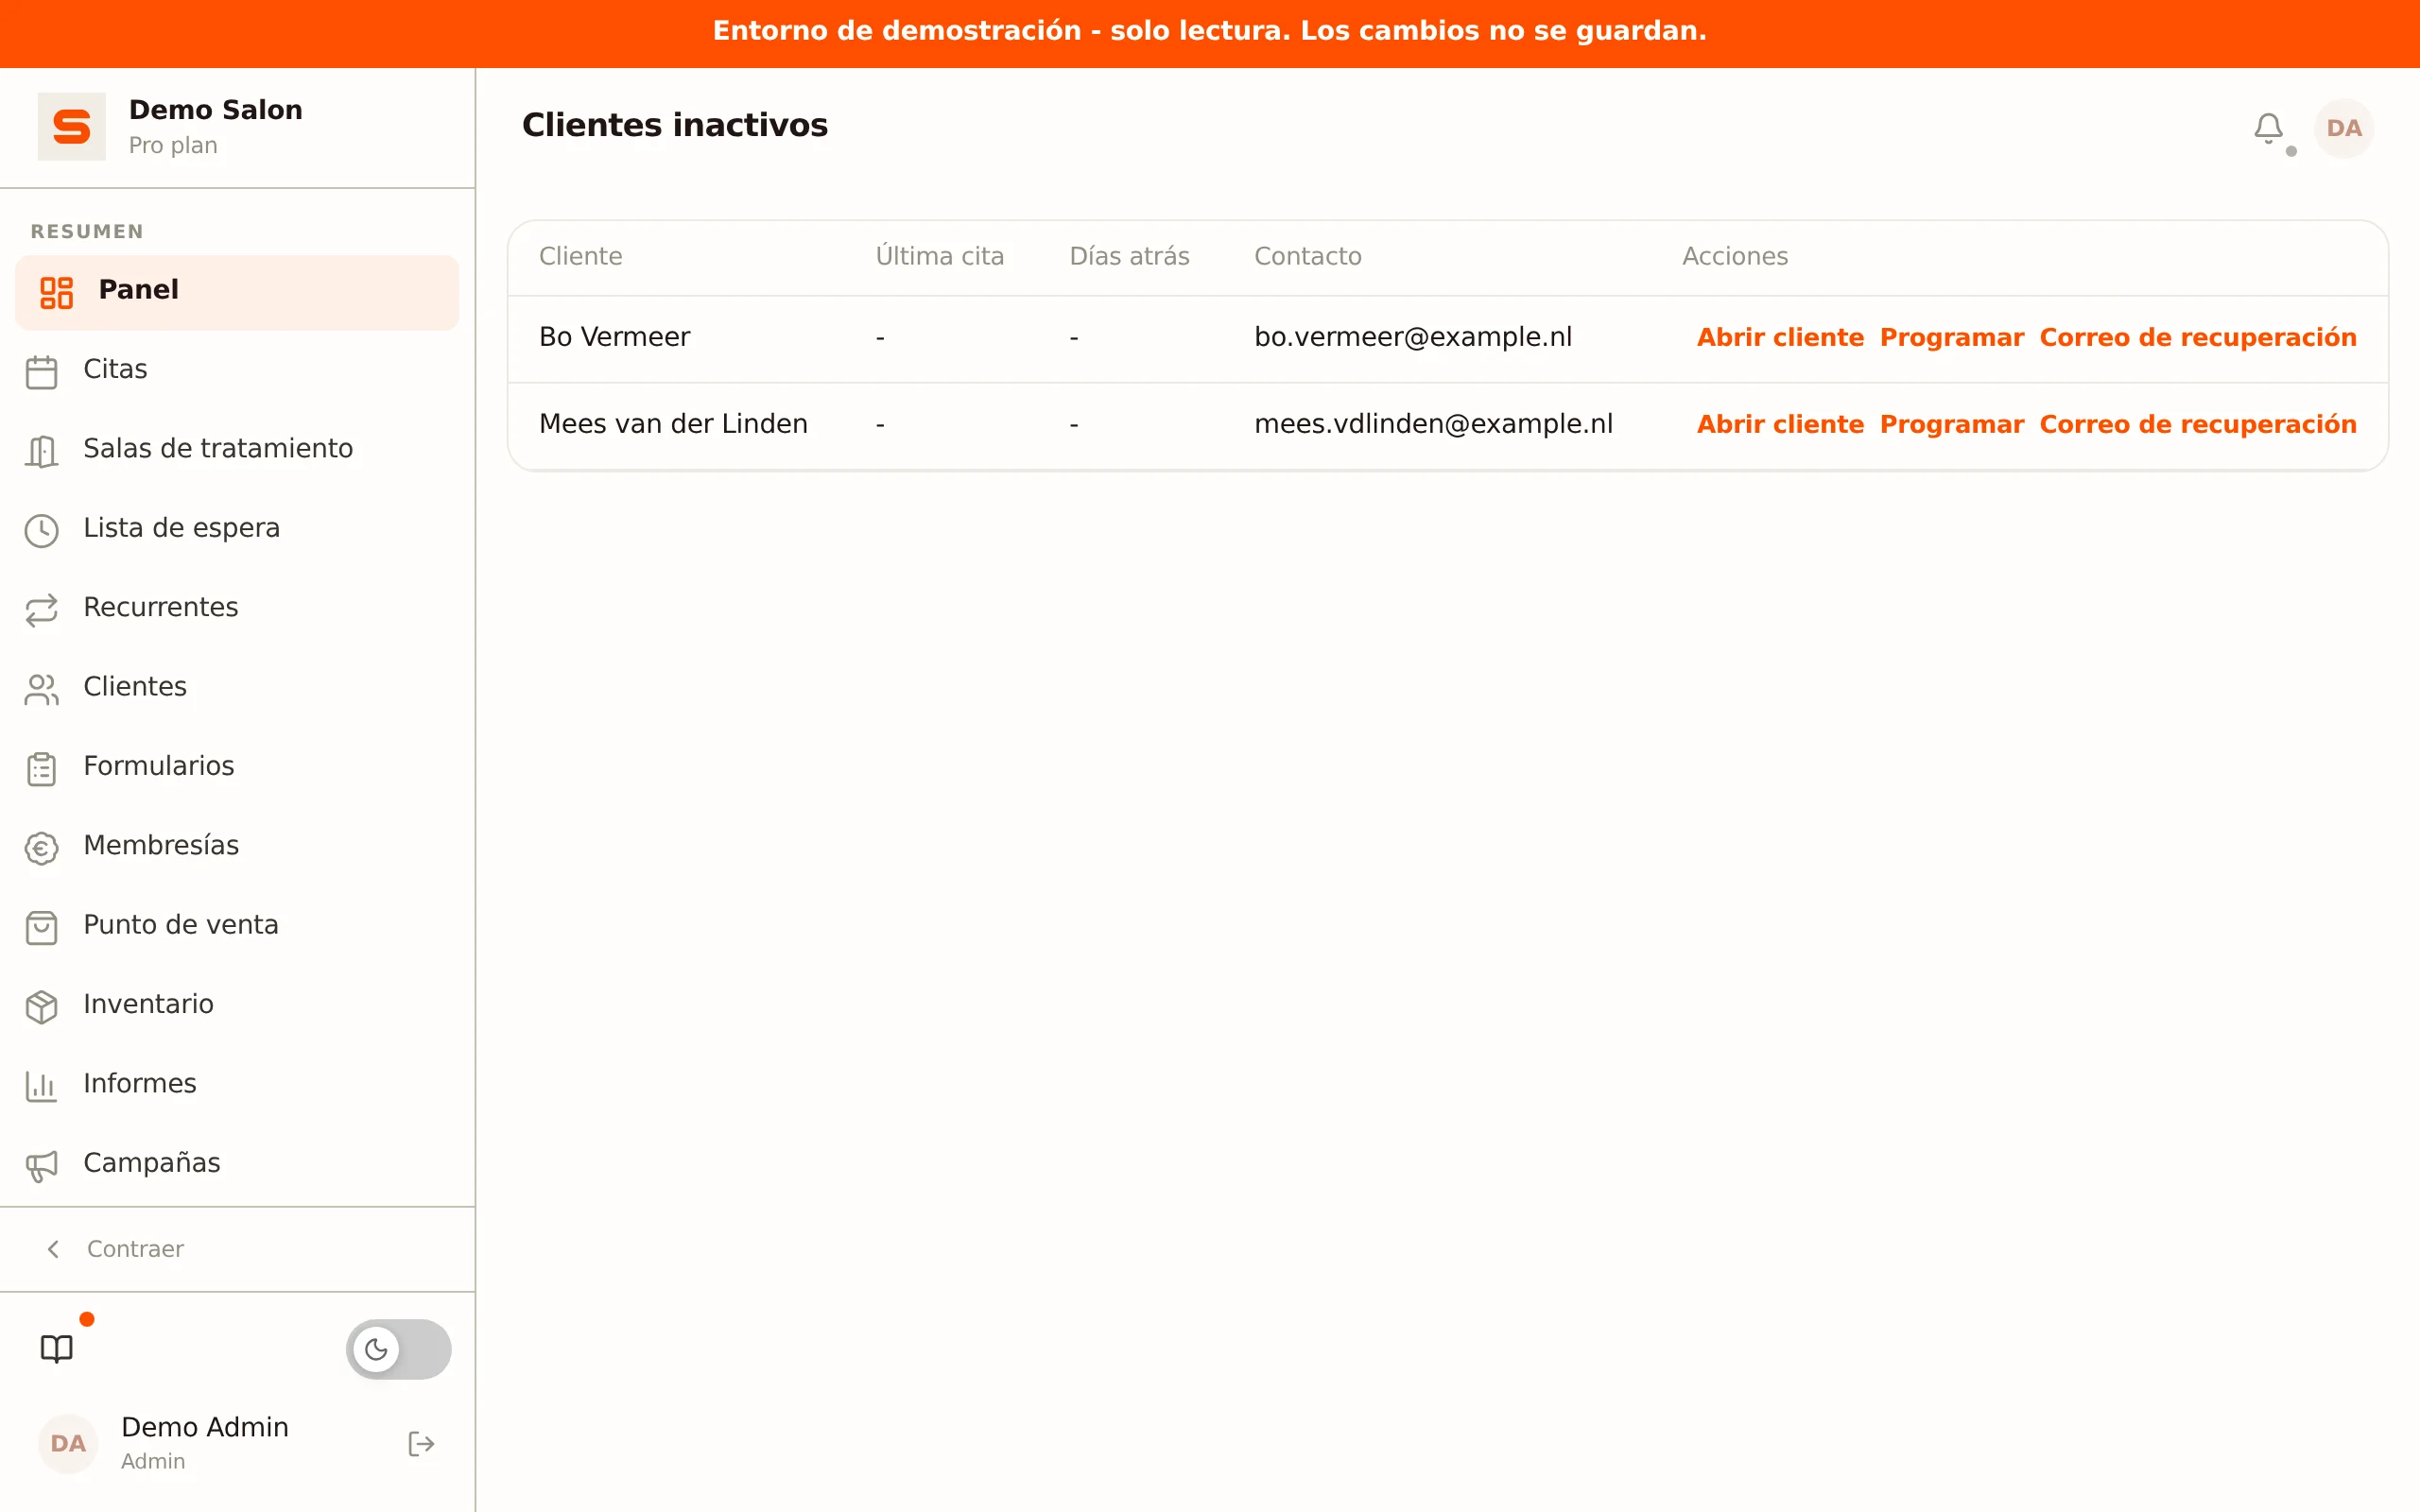
Task: Click the Campañas megaphone icon
Action: tap(42, 1165)
